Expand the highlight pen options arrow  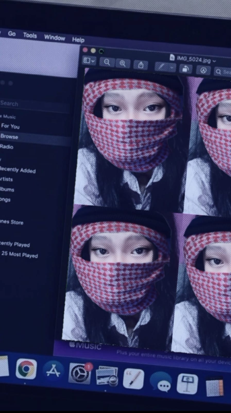tap(172, 67)
